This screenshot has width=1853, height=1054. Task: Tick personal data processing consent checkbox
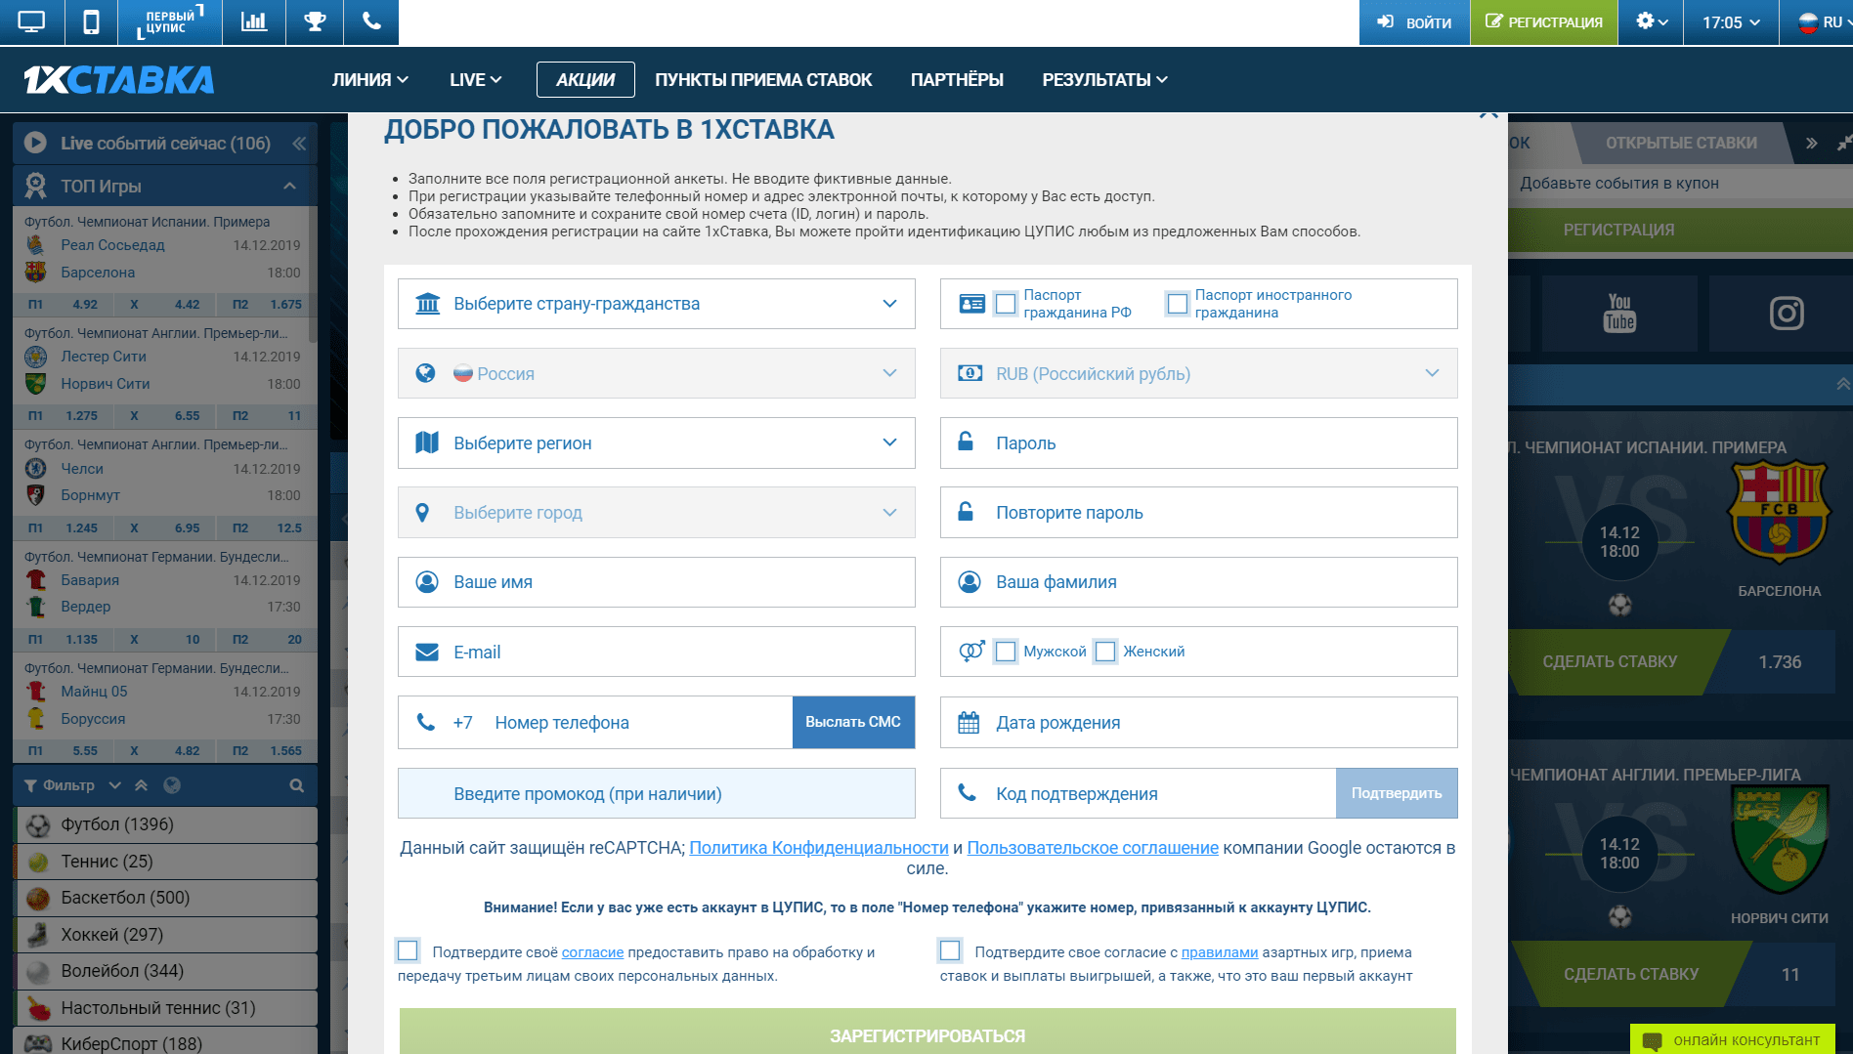(x=408, y=950)
